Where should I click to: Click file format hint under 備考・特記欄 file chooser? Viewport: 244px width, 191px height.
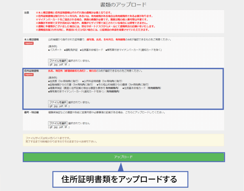pyautogui.click(x=59, y=127)
